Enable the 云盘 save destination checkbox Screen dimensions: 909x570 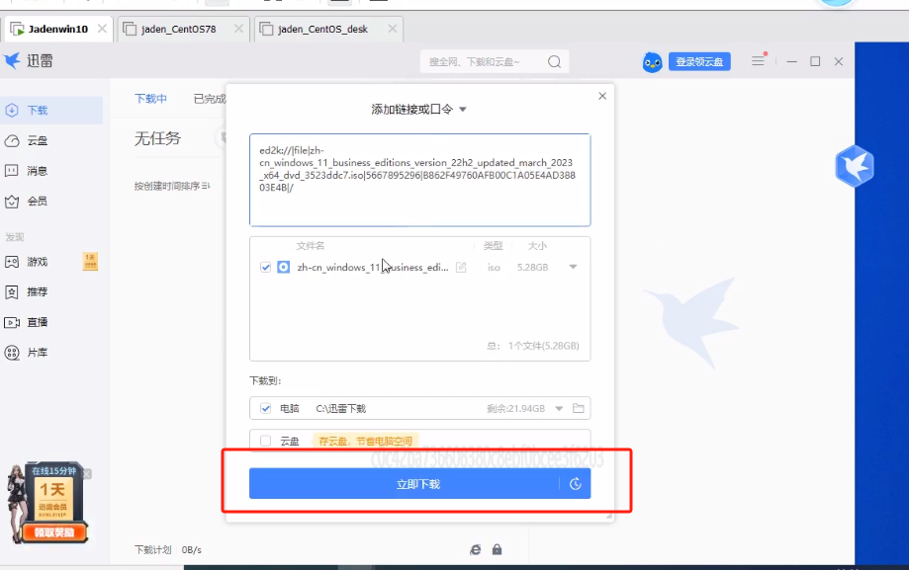[x=265, y=441]
